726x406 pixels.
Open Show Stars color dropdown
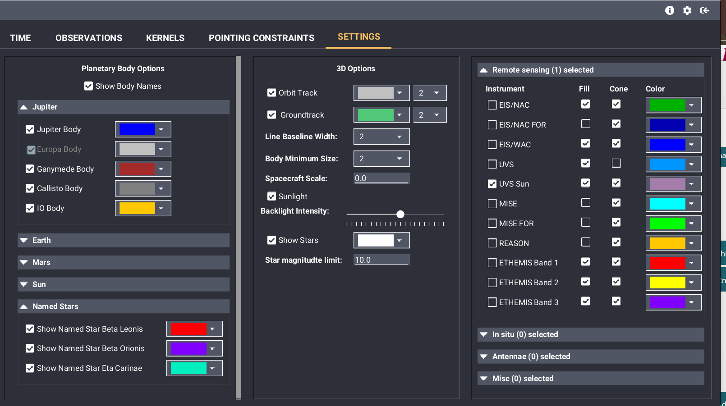[x=381, y=240]
